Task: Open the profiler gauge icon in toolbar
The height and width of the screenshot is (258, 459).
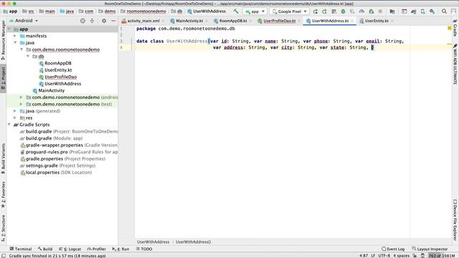Action: point(361,11)
